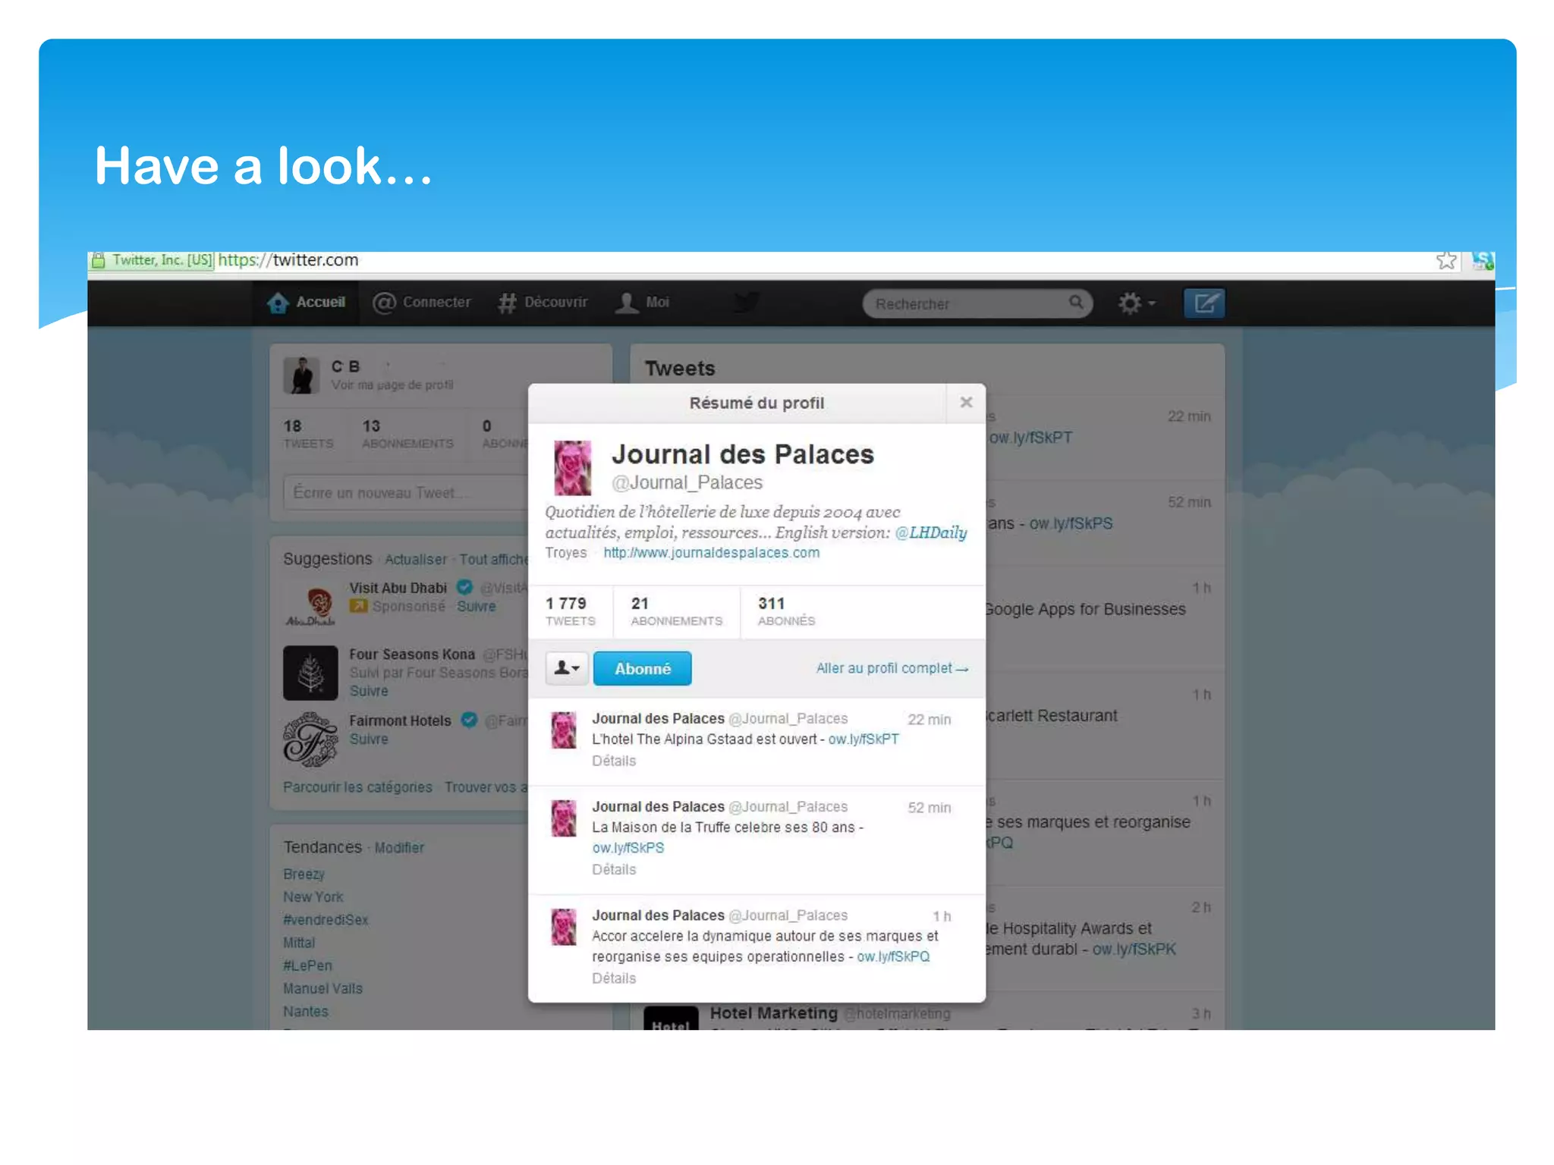This screenshot has width=1554, height=1165.
Task: Click Suivre for Fairmont Hotels
Action: click(x=369, y=740)
